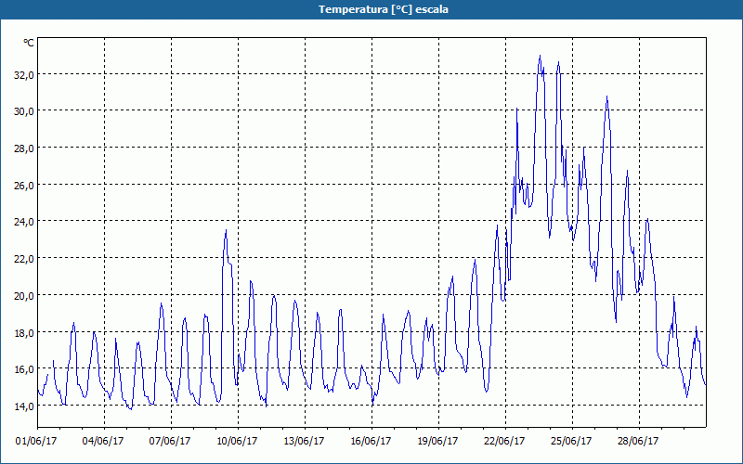Select the 30,0 axis value
The height and width of the screenshot is (464, 743).
tap(23, 110)
